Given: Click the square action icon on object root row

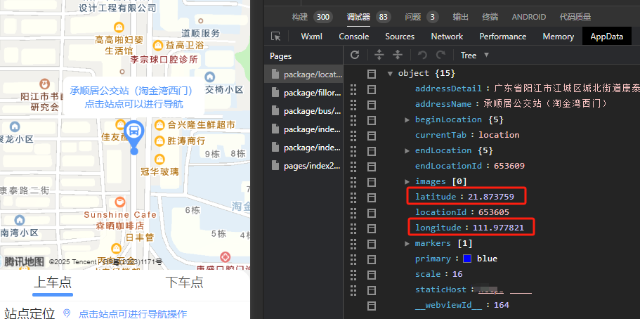Looking at the screenshot, I should (x=372, y=74).
